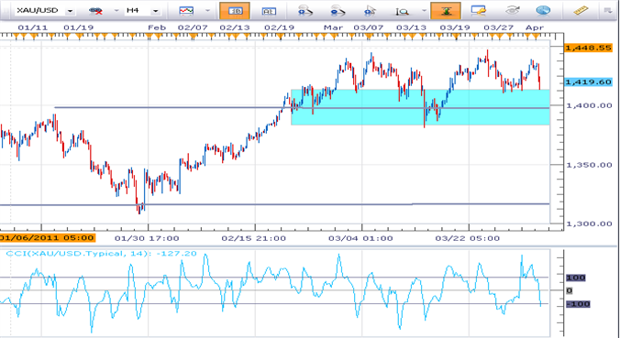Toggle the orange highlighted green indicator button
Screen dimensions: 620x338
pyautogui.click(x=446, y=11)
